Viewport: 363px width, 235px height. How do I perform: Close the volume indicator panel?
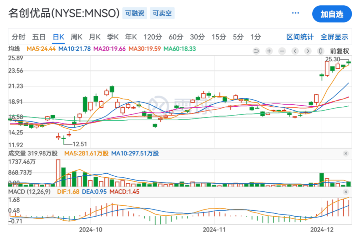click(x=346, y=154)
